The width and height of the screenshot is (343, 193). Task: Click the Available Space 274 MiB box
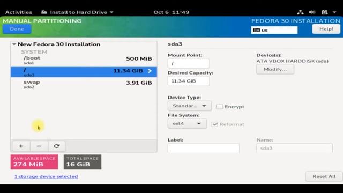click(x=34, y=162)
